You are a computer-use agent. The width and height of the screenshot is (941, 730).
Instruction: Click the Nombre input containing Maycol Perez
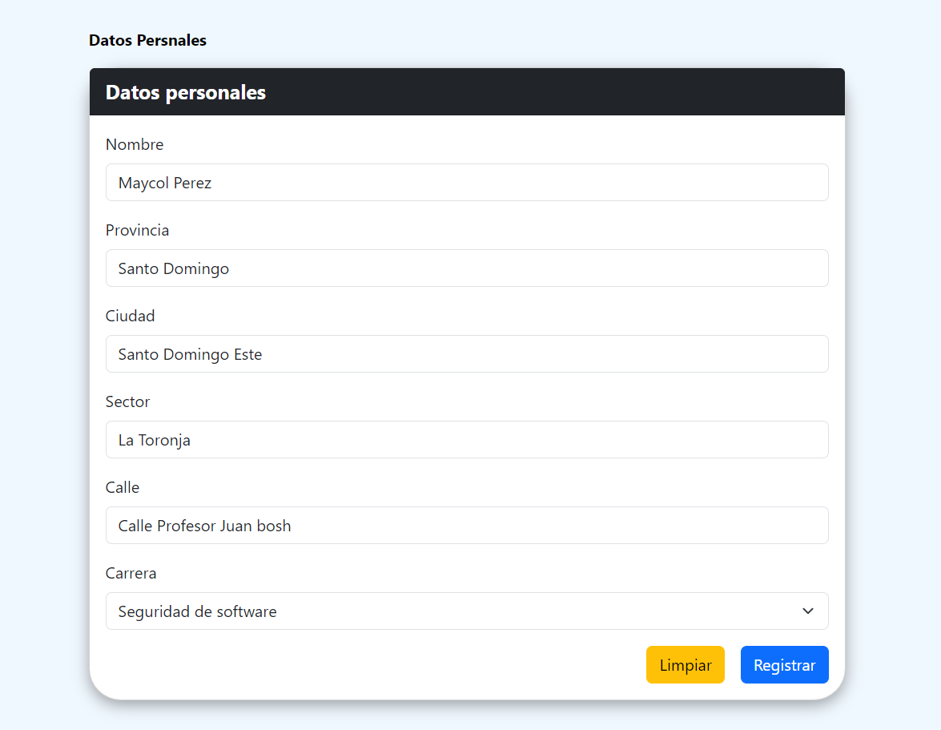[467, 182]
